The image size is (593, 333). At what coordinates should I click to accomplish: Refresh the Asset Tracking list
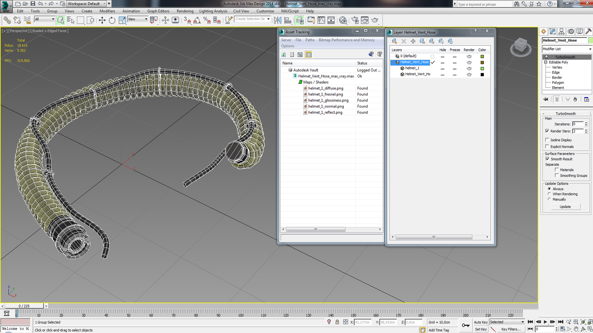click(x=284, y=55)
